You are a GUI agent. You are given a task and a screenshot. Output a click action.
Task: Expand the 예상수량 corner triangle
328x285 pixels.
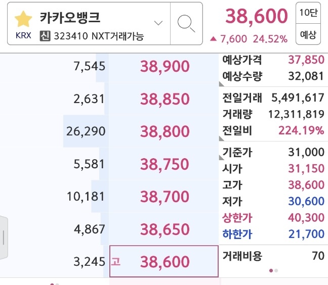pos(222,84)
